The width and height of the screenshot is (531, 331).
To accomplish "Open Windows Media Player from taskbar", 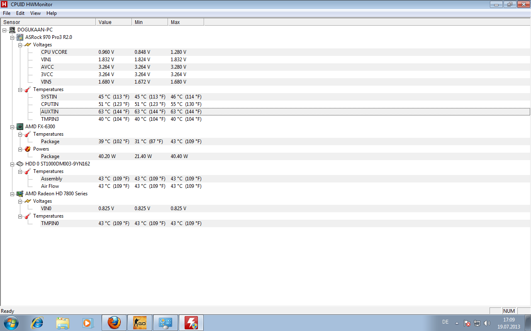I will coord(88,323).
